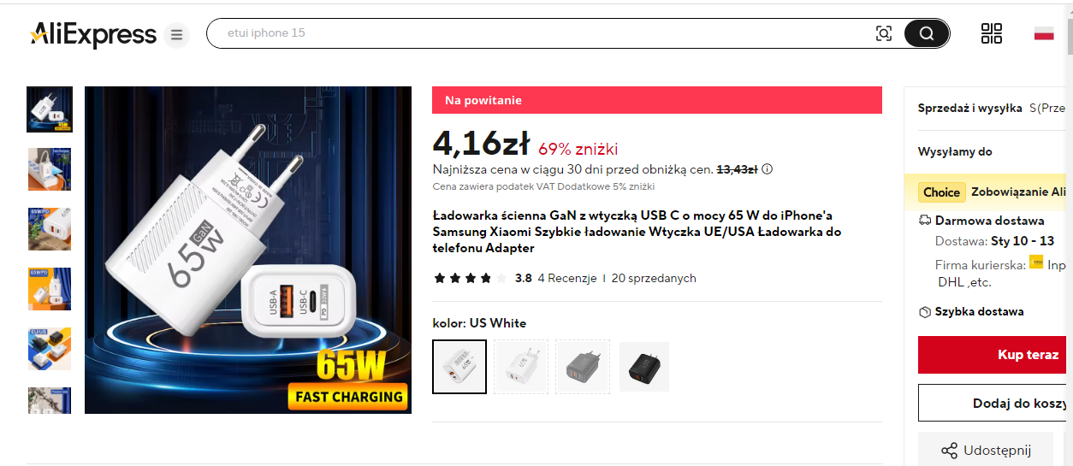
Task: Select first product thumbnail image
Action: tap(50, 109)
